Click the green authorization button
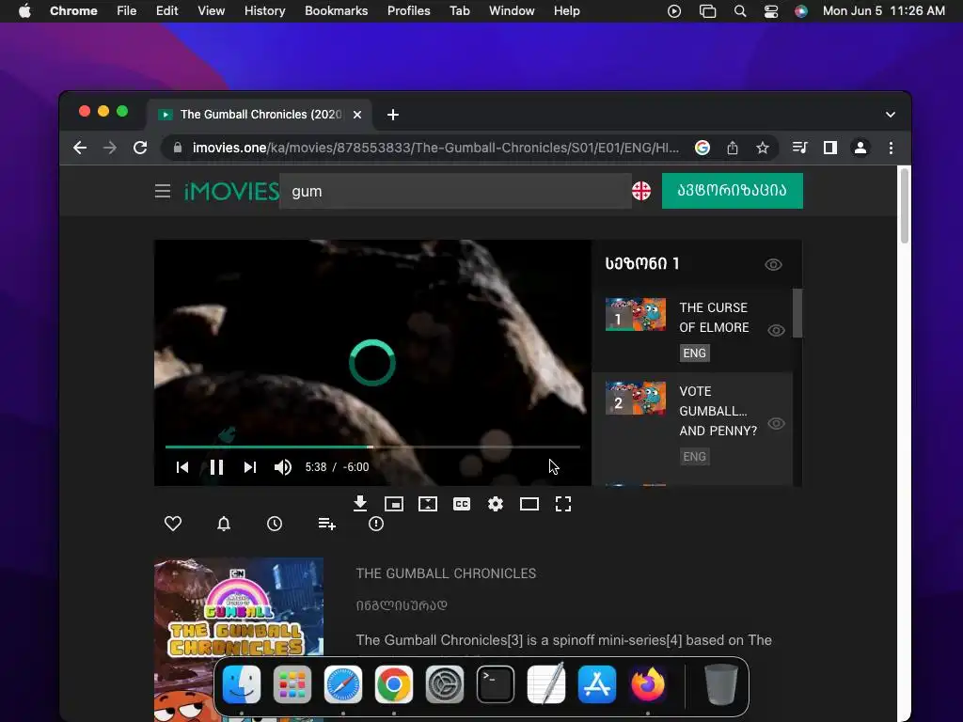The width and height of the screenshot is (963, 722). (x=732, y=191)
